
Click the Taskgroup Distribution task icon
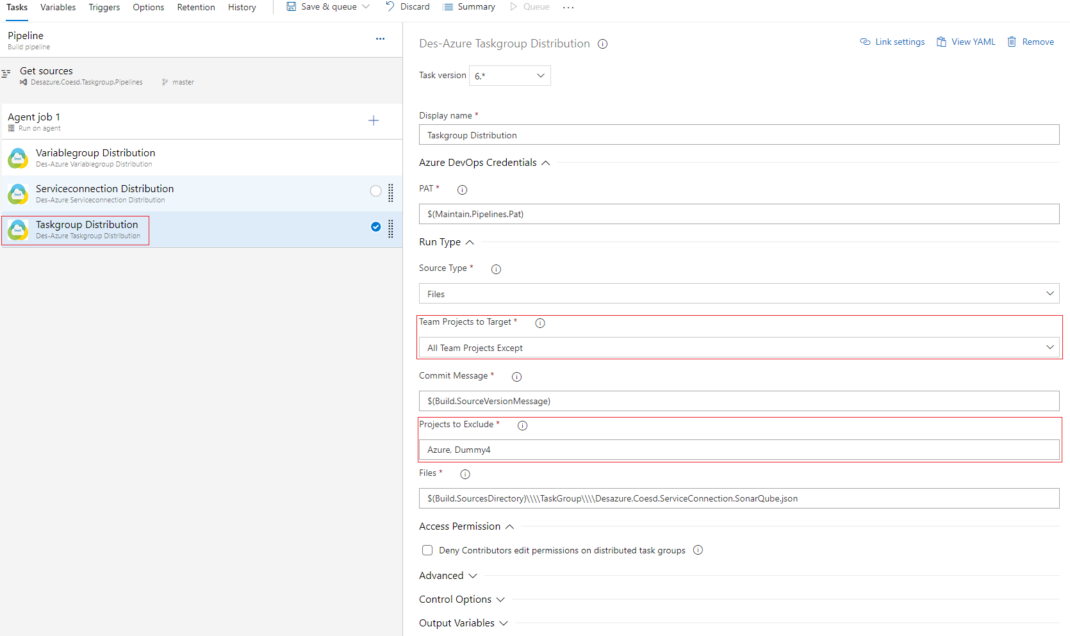[18, 230]
